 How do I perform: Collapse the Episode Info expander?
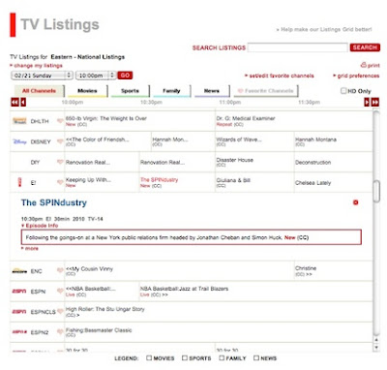pyautogui.click(x=40, y=226)
